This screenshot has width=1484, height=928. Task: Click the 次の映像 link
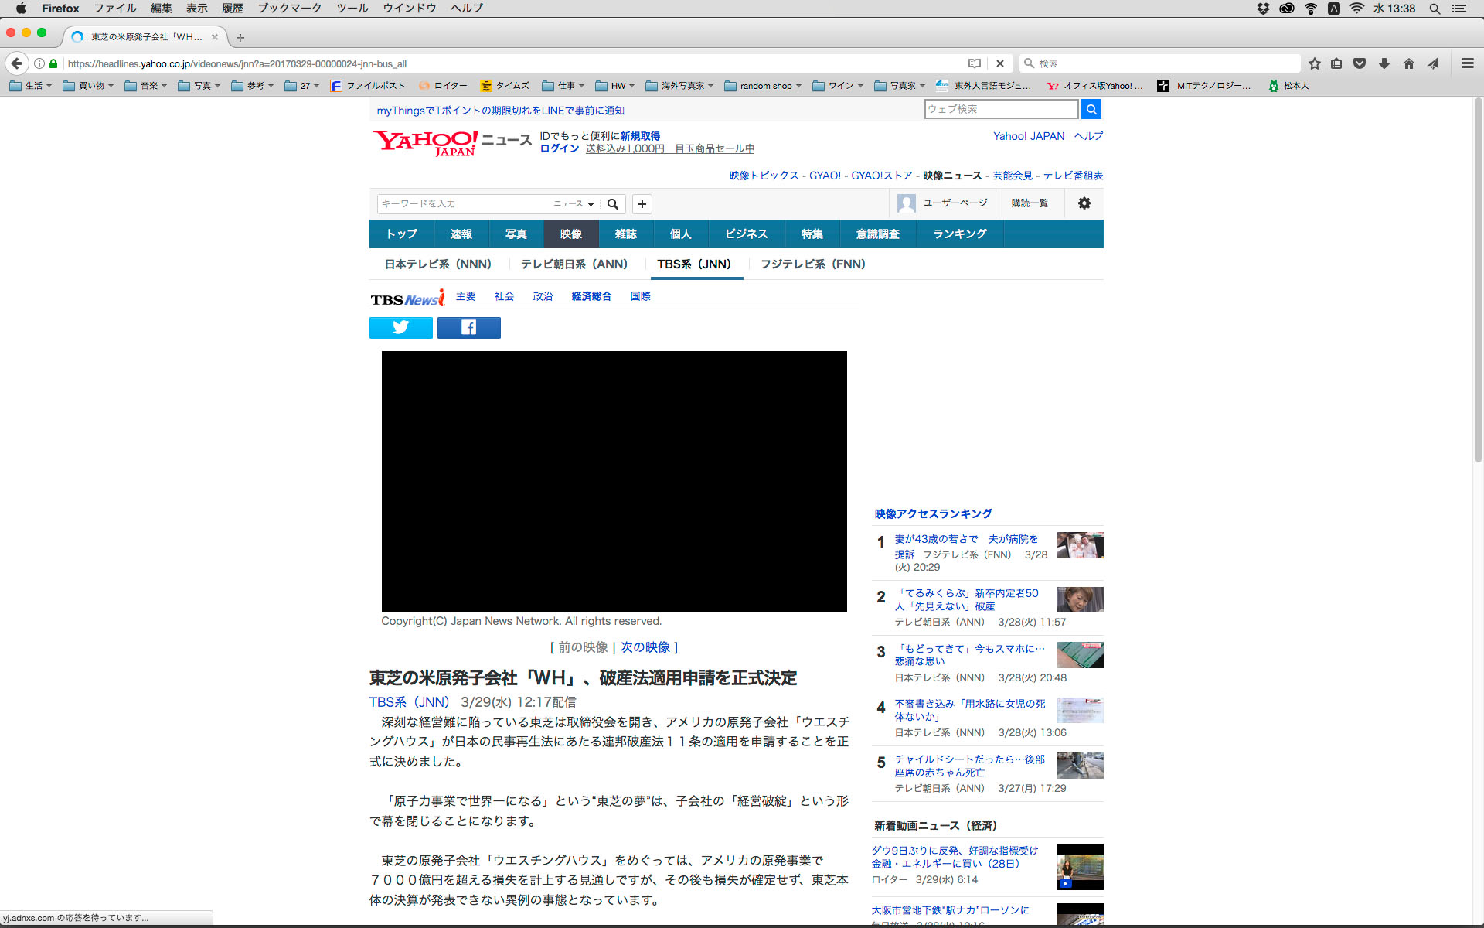click(645, 647)
